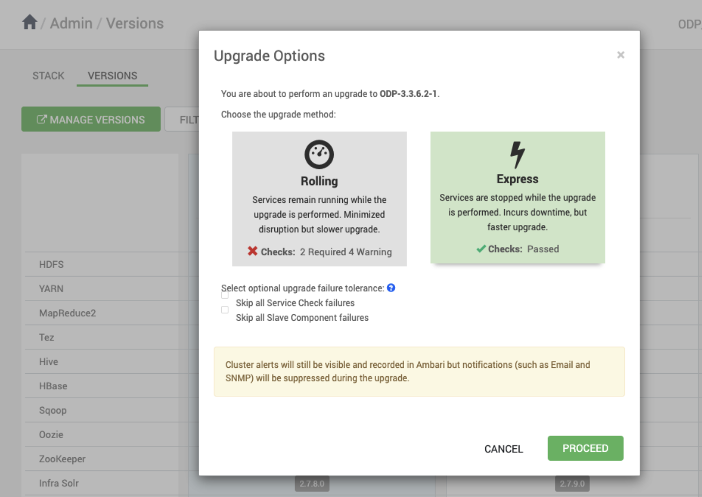This screenshot has height=497, width=702.
Task: Click Rolling checks '2 Required 4 Warning'
Action: (x=346, y=252)
